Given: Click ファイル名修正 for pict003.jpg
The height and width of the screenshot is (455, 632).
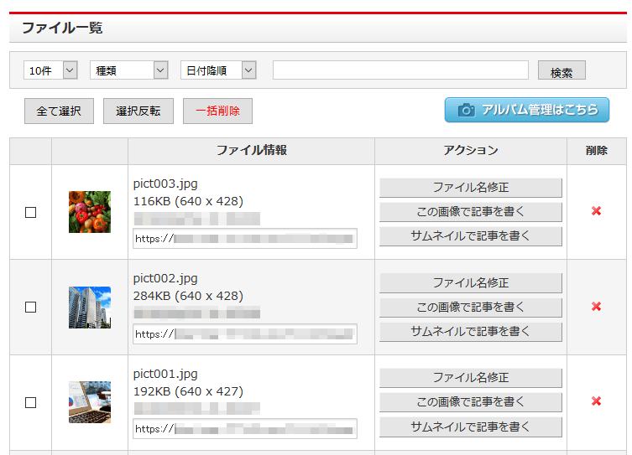Looking at the screenshot, I should point(470,188).
